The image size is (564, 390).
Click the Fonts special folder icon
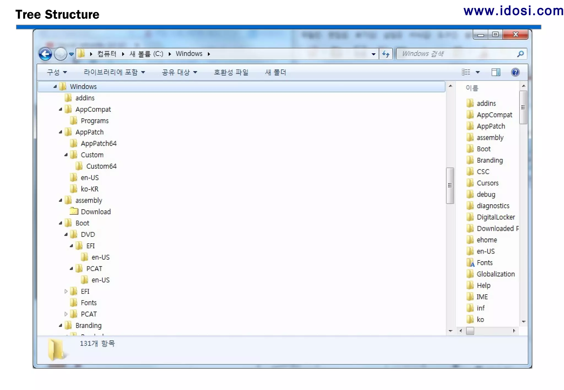coord(470,263)
